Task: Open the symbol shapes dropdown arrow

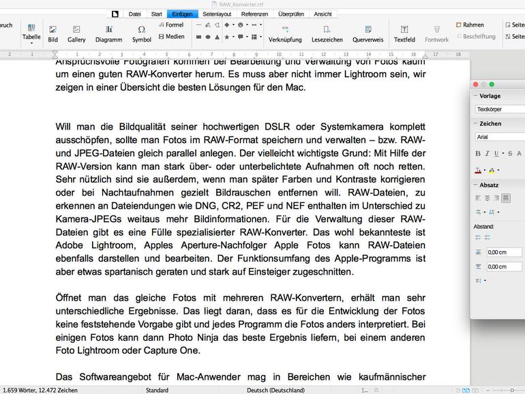Action: [247, 25]
